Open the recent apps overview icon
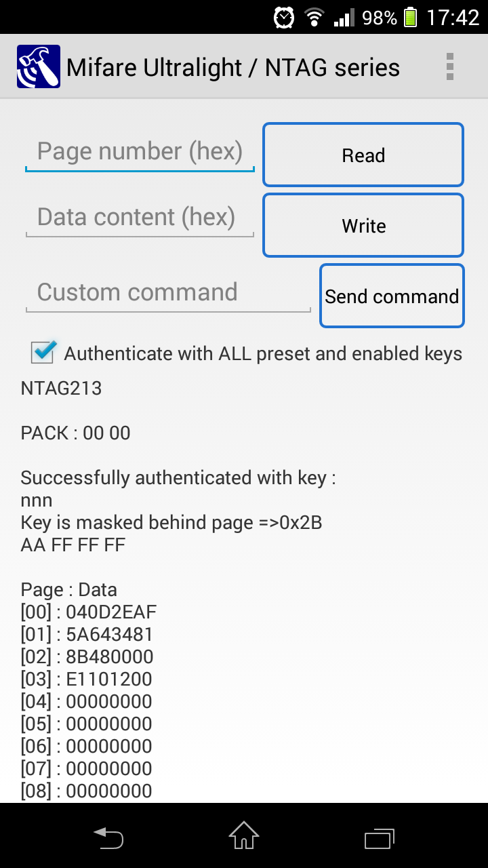 (x=380, y=838)
